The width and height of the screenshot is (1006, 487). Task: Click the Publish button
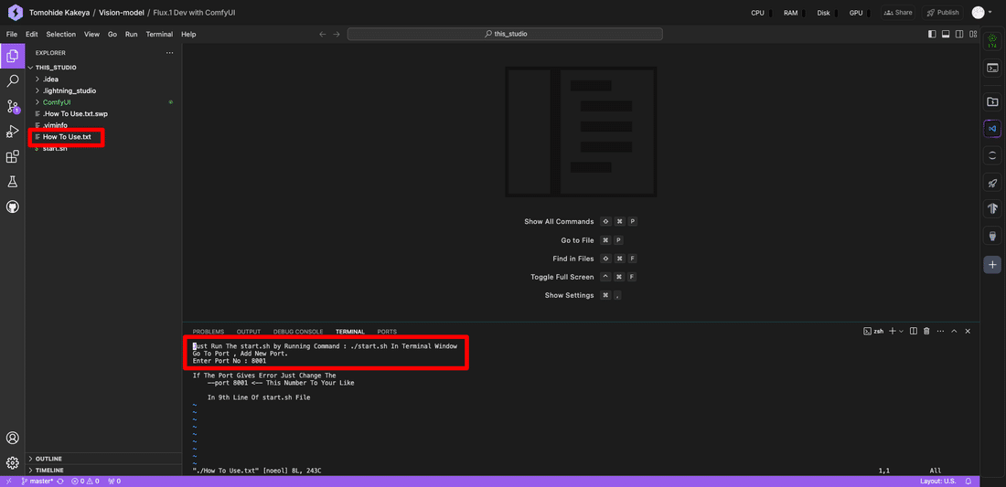pyautogui.click(x=942, y=12)
